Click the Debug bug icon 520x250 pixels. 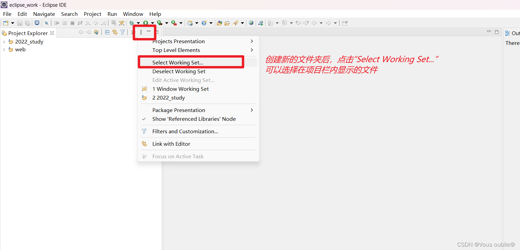tap(131, 23)
